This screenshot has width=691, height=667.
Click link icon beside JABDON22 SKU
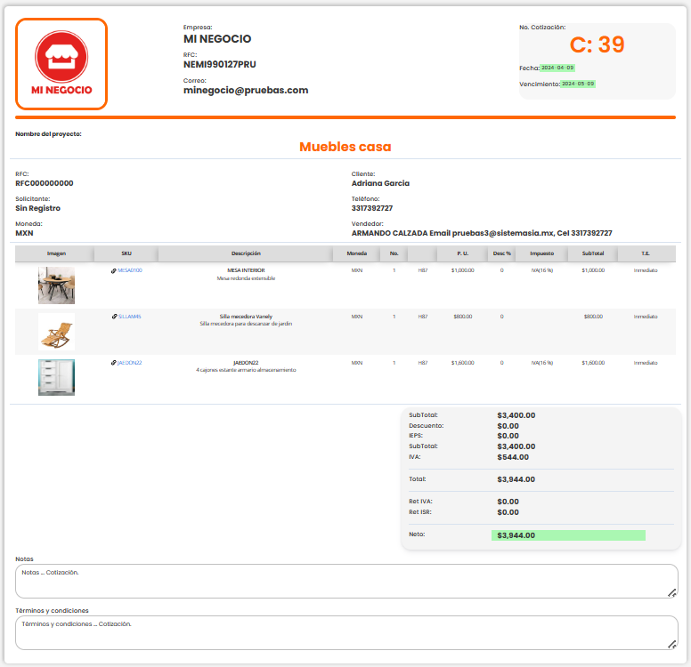pyautogui.click(x=113, y=363)
